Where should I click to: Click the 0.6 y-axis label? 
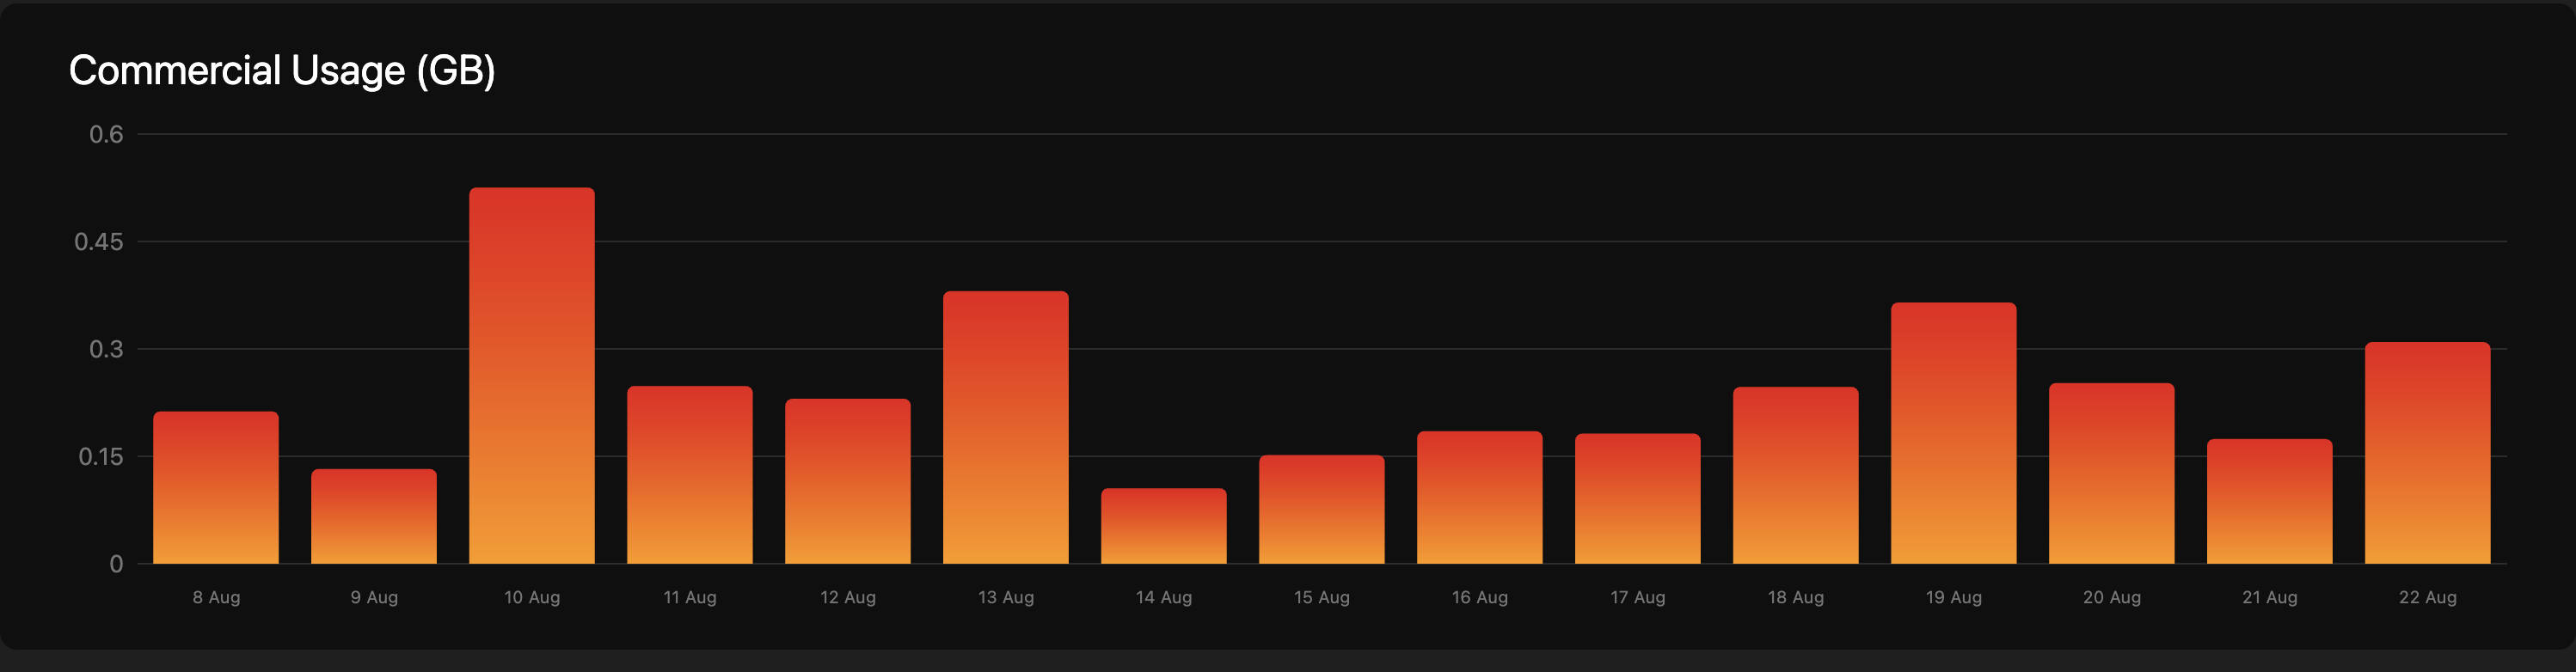106,134
